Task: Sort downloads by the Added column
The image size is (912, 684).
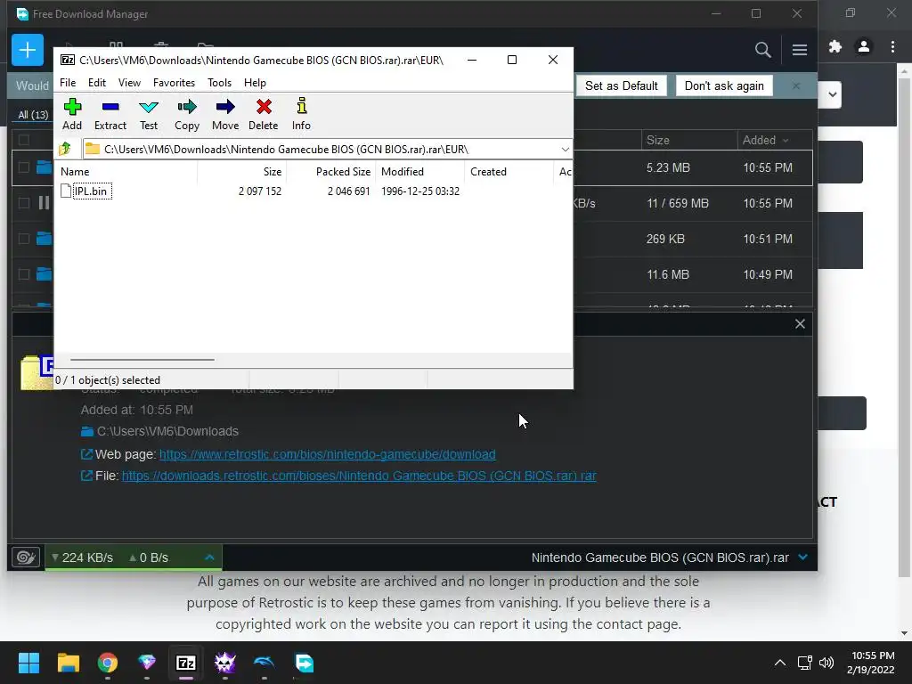Action: click(x=765, y=140)
